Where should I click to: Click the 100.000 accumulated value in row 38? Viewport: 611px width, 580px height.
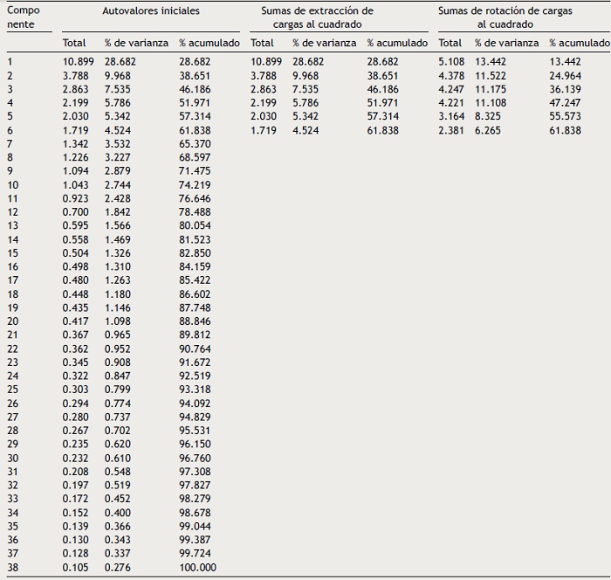coord(198,568)
